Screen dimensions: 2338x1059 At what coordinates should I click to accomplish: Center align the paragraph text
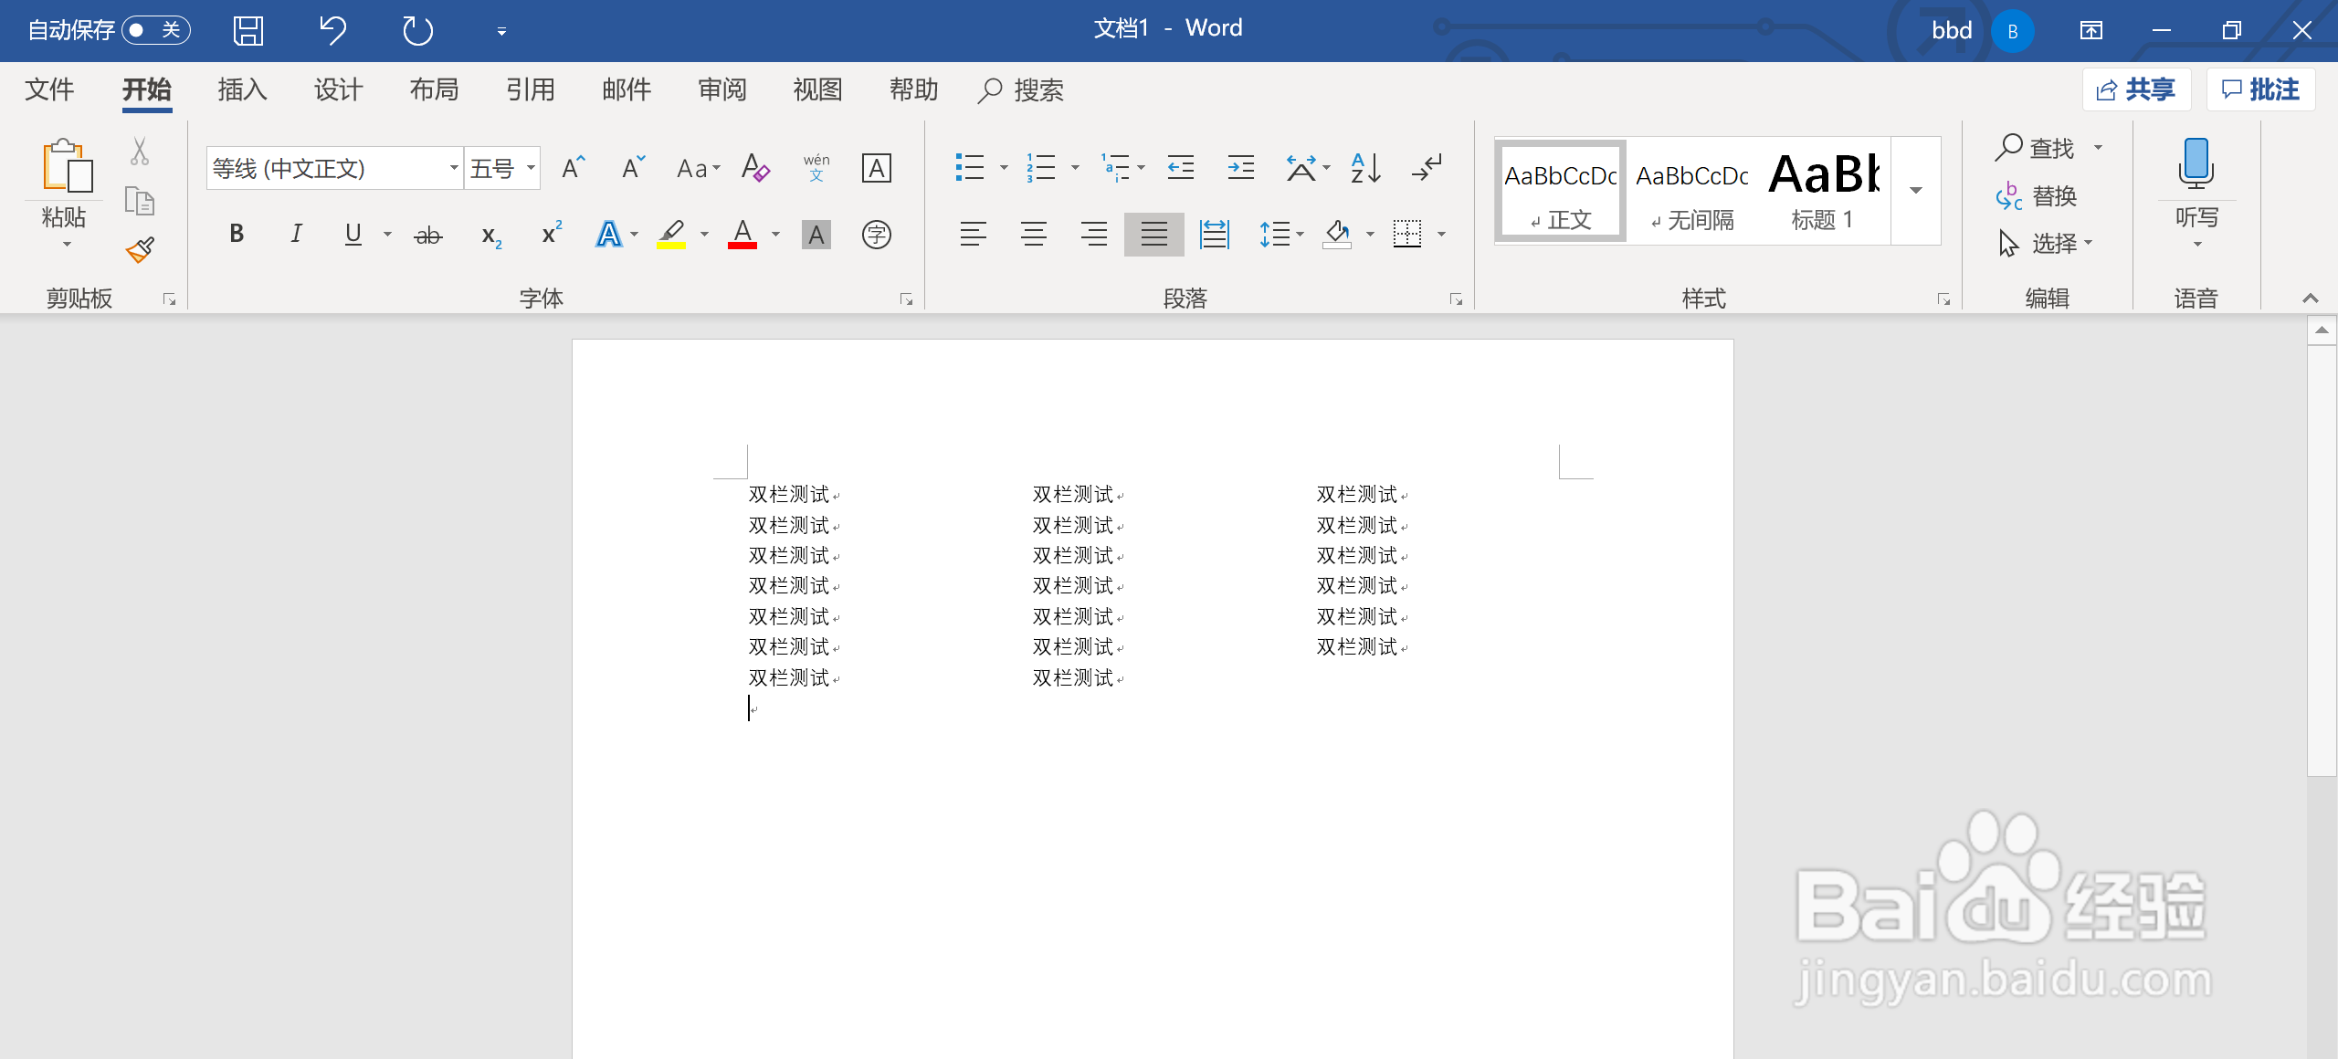1034,235
